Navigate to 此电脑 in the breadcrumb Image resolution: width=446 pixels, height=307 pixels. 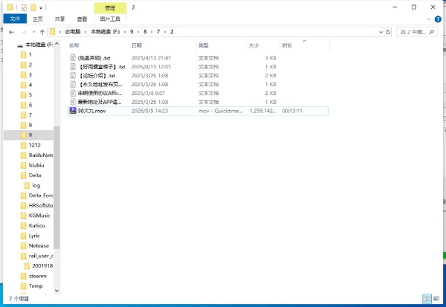pyautogui.click(x=73, y=32)
